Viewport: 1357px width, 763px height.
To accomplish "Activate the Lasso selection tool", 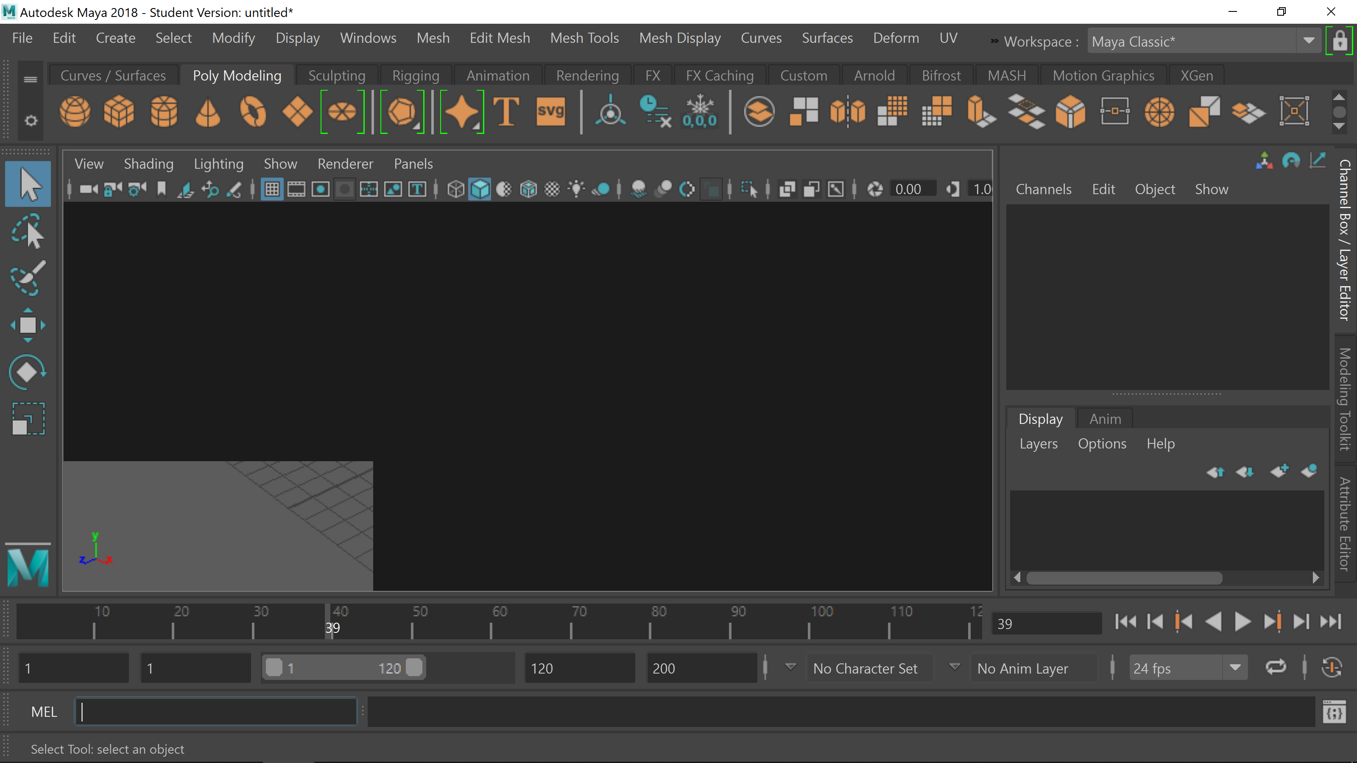I will pos(28,232).
